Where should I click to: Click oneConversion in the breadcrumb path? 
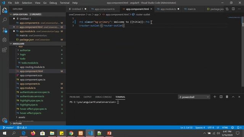[x=77, y=14]
